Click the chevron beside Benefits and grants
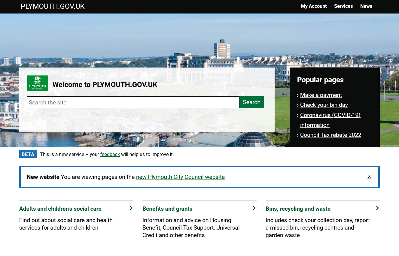 coord(254,208)
